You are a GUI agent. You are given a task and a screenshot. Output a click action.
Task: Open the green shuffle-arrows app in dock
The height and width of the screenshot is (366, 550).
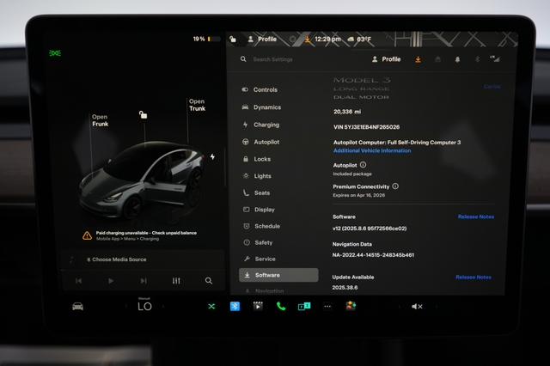click(211, 307)
